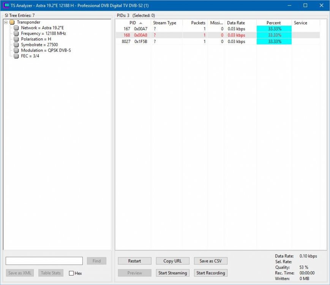The image size is (330, 285).
Task: Click the Stream Type column header
Action: coord(167,23)
